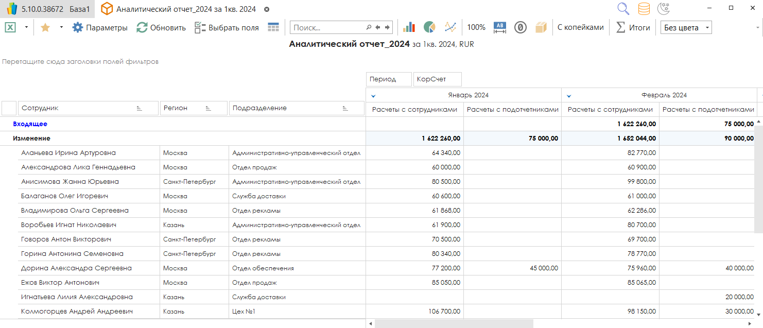Toggle night mode with the moon icon

click(664, 9)
